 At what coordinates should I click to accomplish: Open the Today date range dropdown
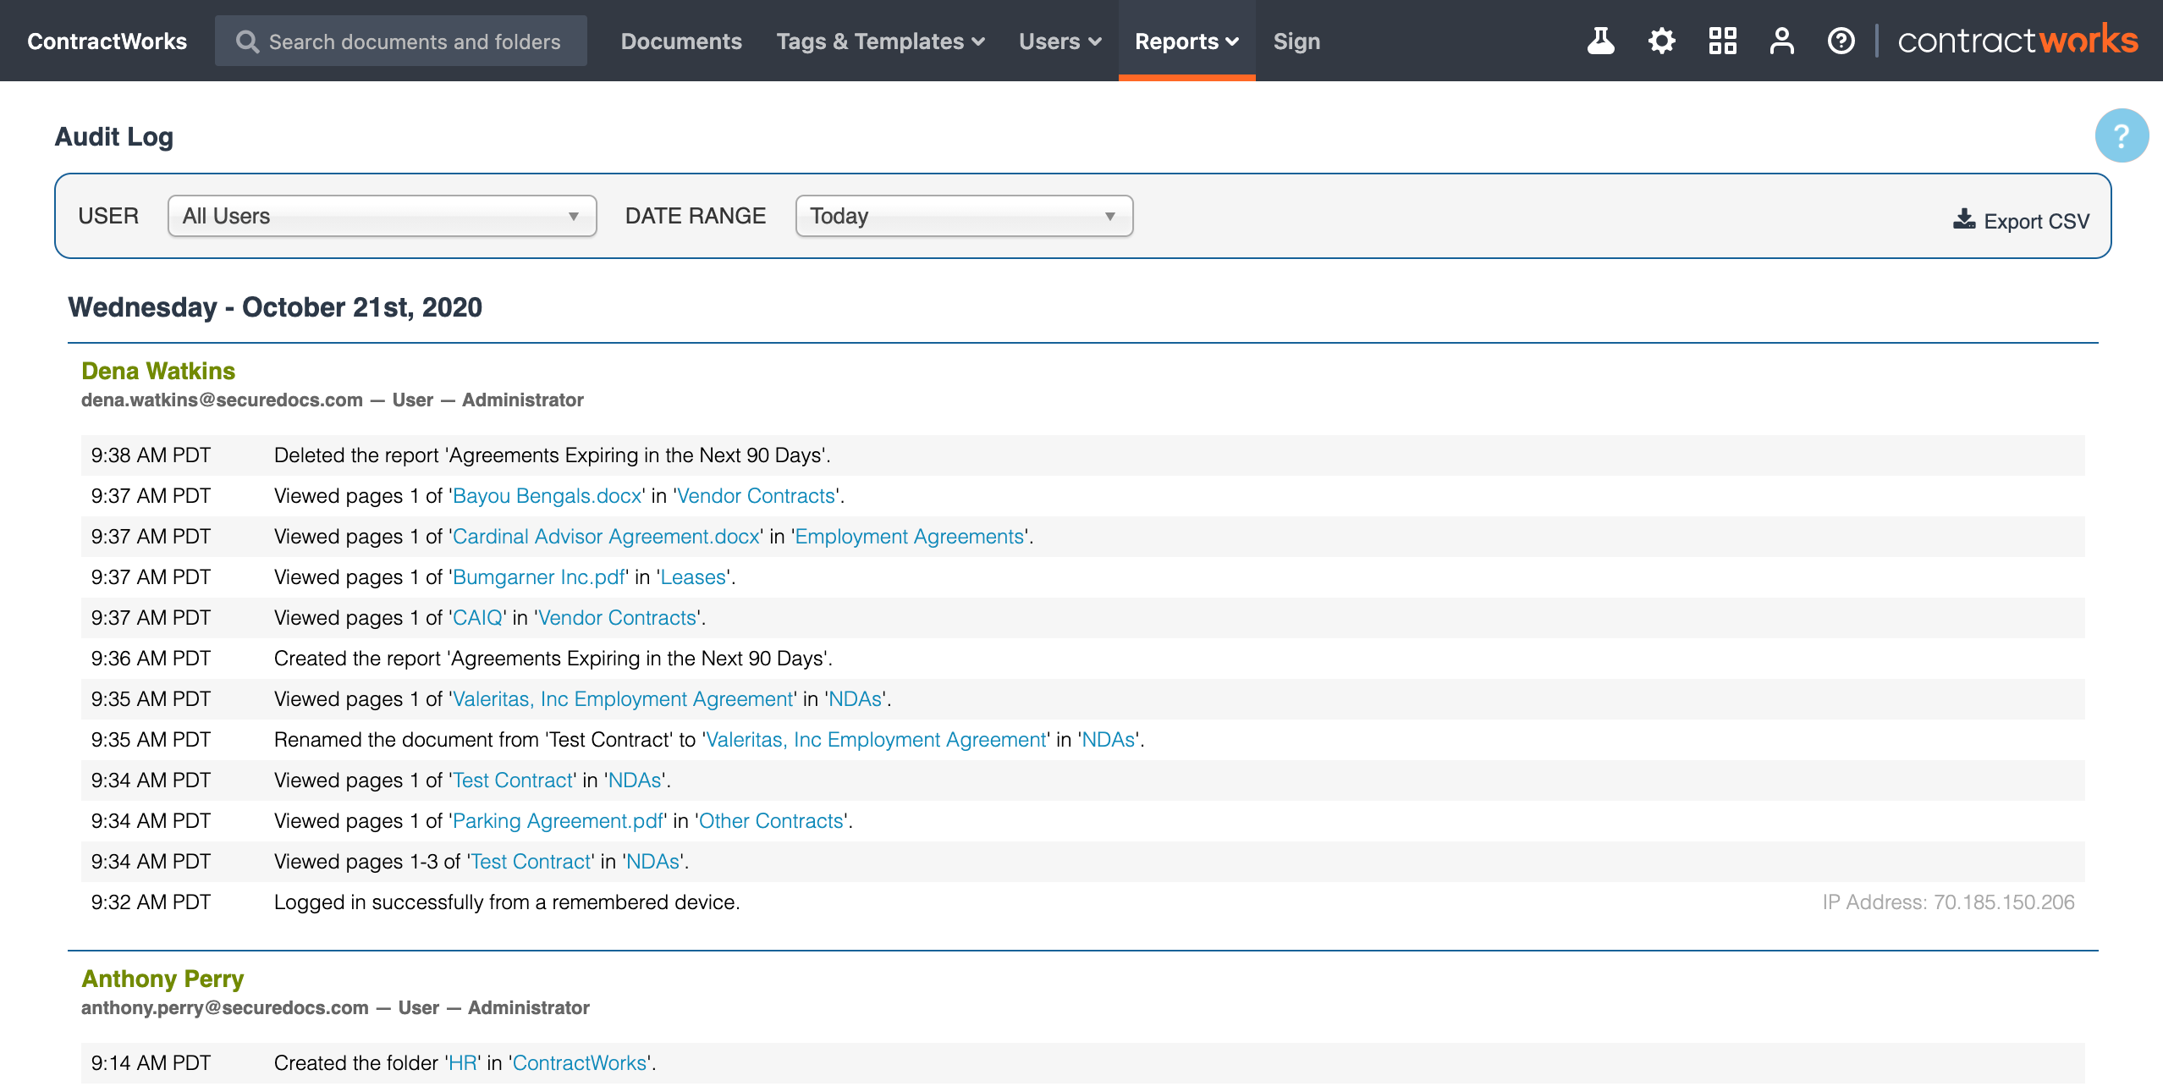click(963, 216)
